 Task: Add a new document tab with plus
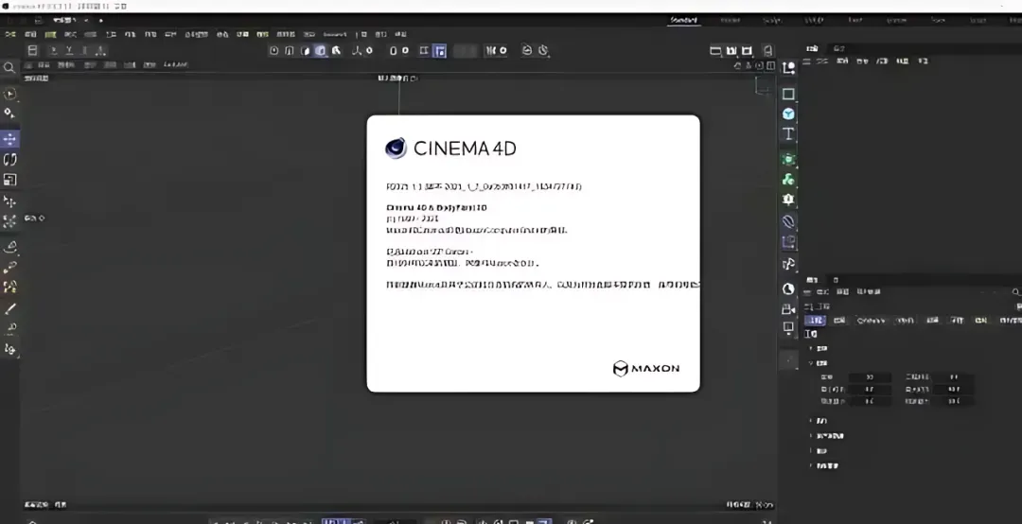tap(100, 20)
